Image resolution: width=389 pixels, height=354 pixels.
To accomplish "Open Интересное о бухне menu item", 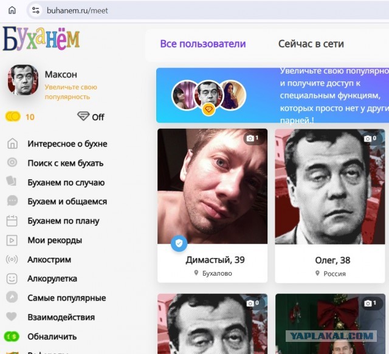I will point(67,144).
